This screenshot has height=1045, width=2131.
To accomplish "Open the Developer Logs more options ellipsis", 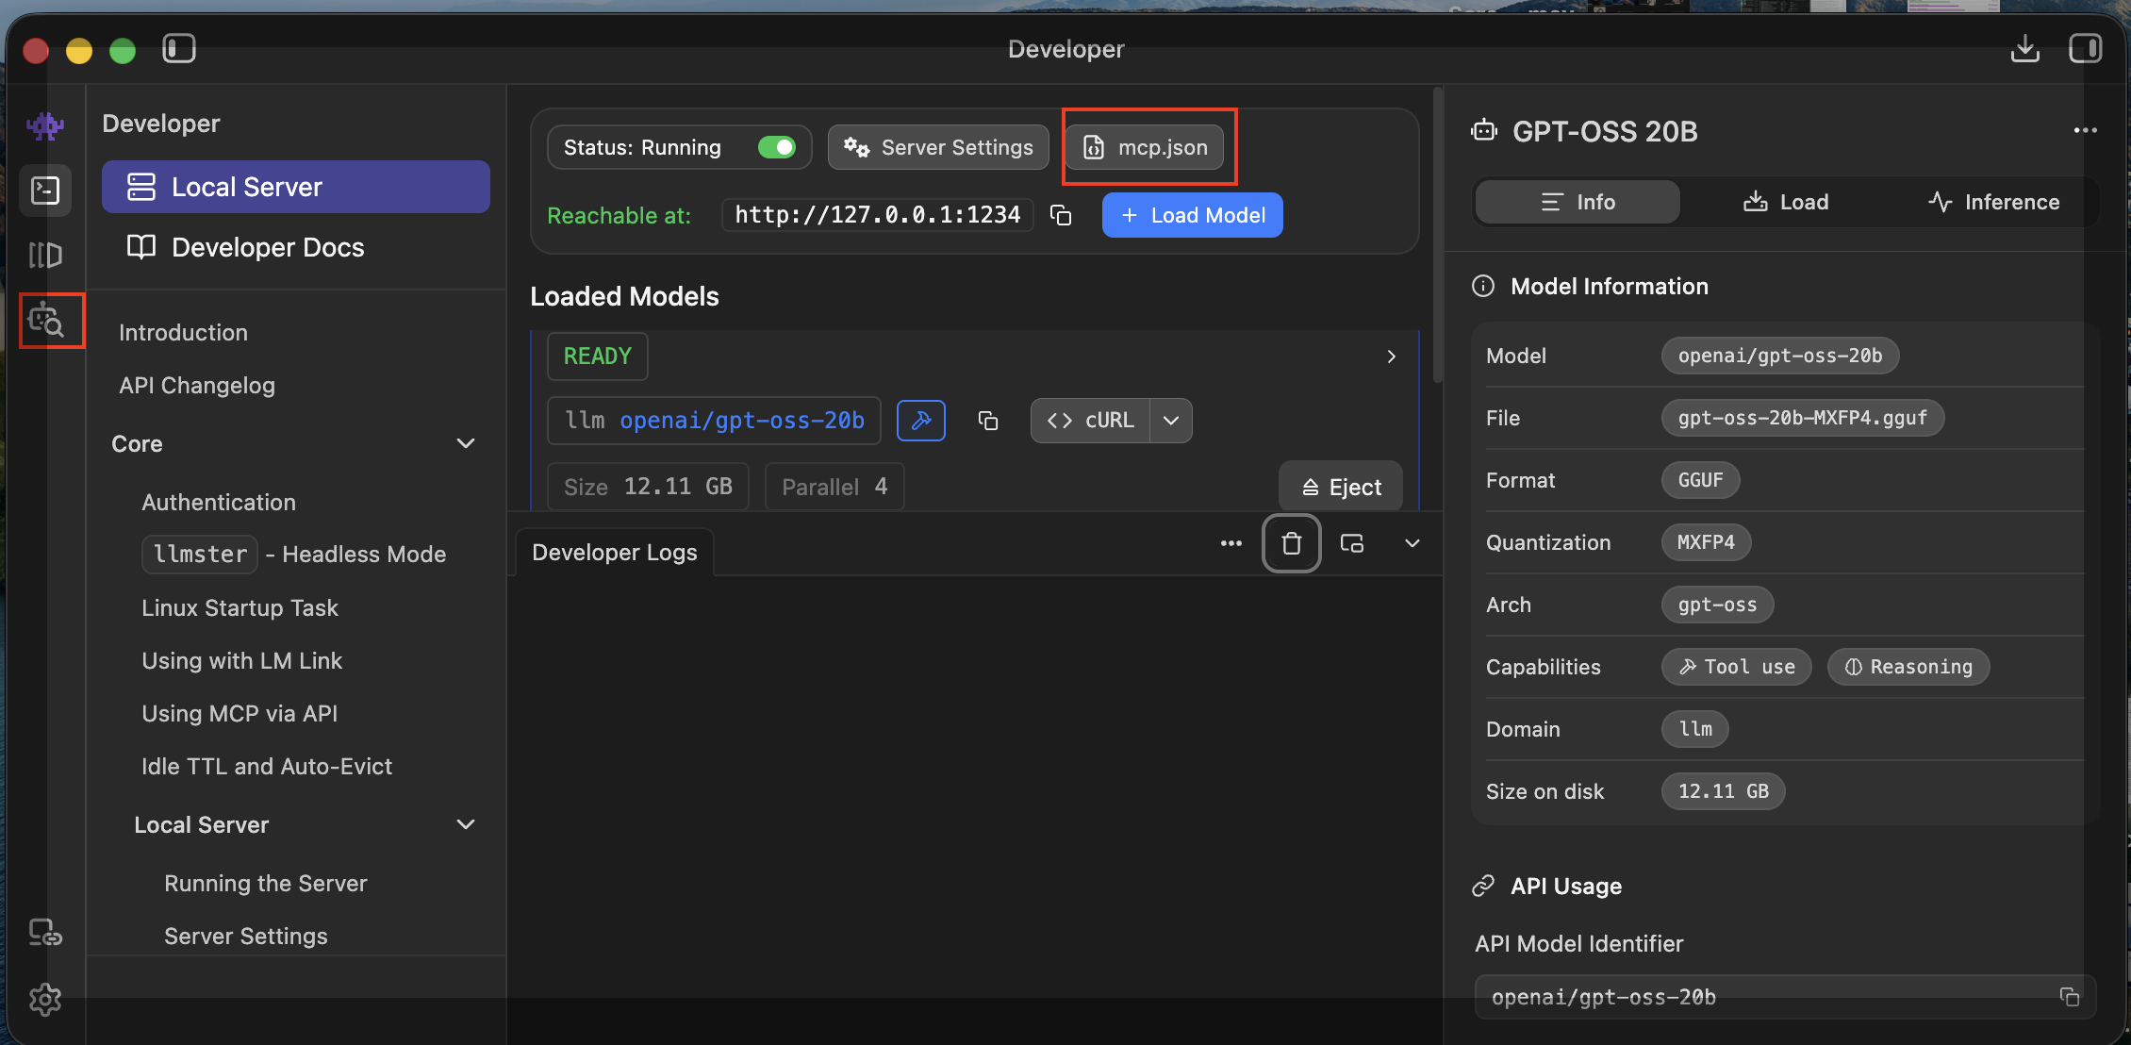I will click(x=1231, y=543).
